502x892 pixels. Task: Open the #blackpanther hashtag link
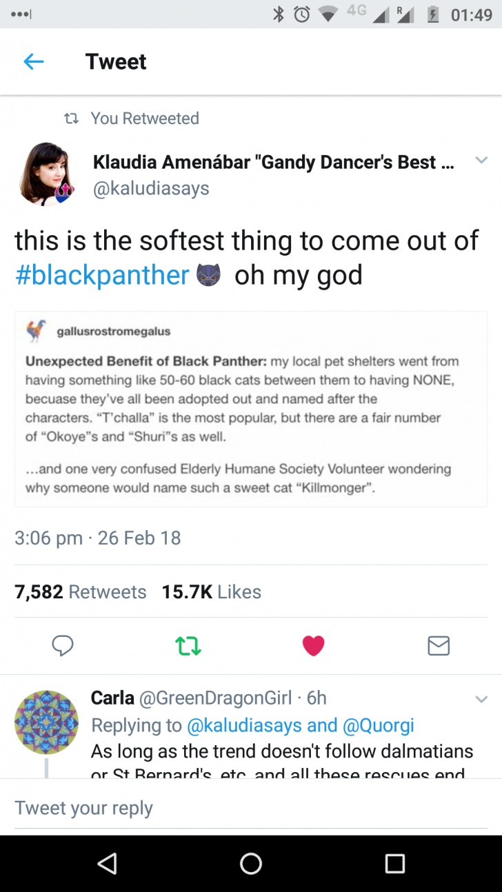click(102, 275)
